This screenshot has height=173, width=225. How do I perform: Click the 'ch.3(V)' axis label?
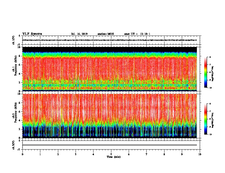[14, 145]
